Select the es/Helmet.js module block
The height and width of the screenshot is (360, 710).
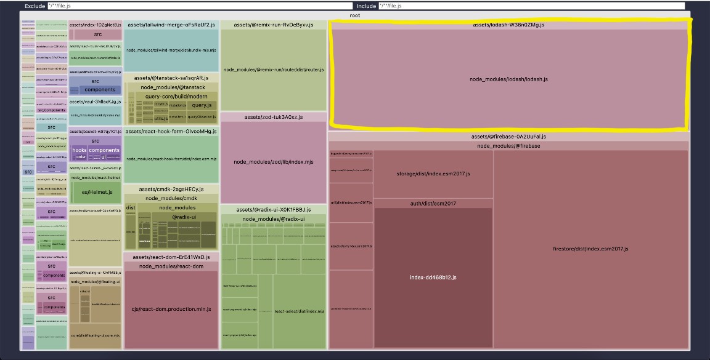[97, 192]
